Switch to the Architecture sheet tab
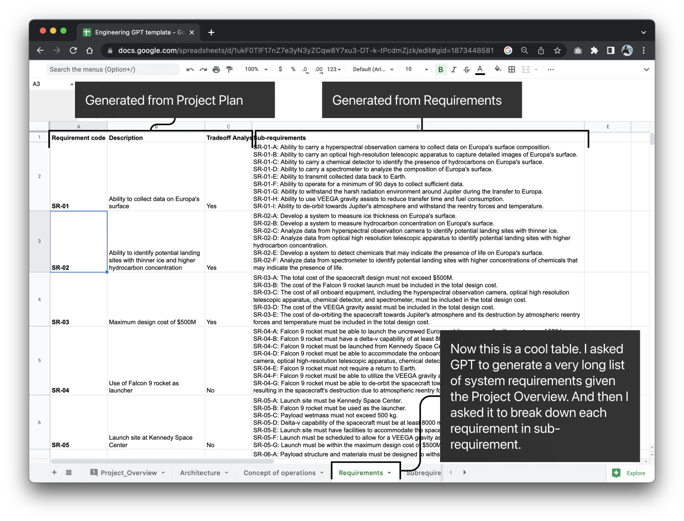 click(x=204, y=473)
